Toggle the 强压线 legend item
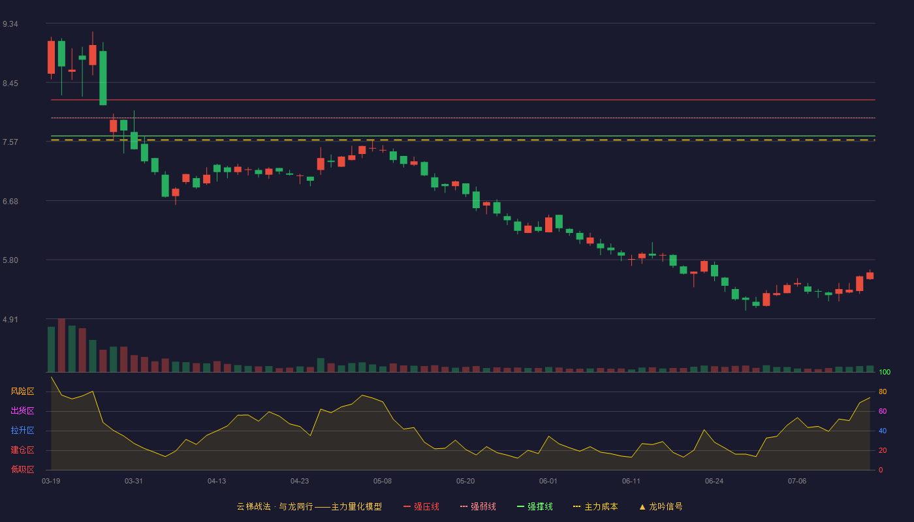This screenshot has width=914, height=522. coord(421,506)
